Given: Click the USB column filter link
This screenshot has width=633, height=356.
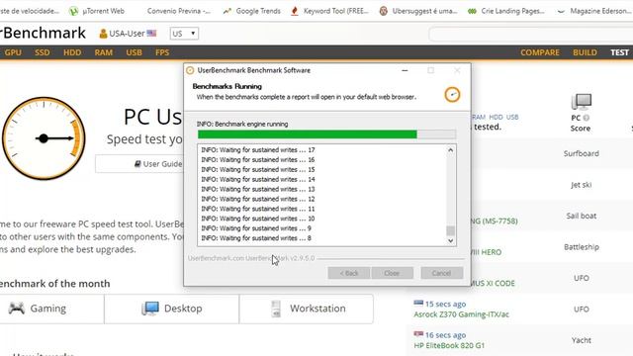Looking at the screenshot, I should (x=512, y=117).
